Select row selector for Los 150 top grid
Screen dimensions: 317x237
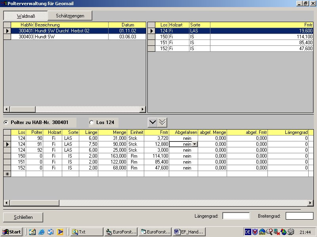pyautogui.click(x=151, y=37)
